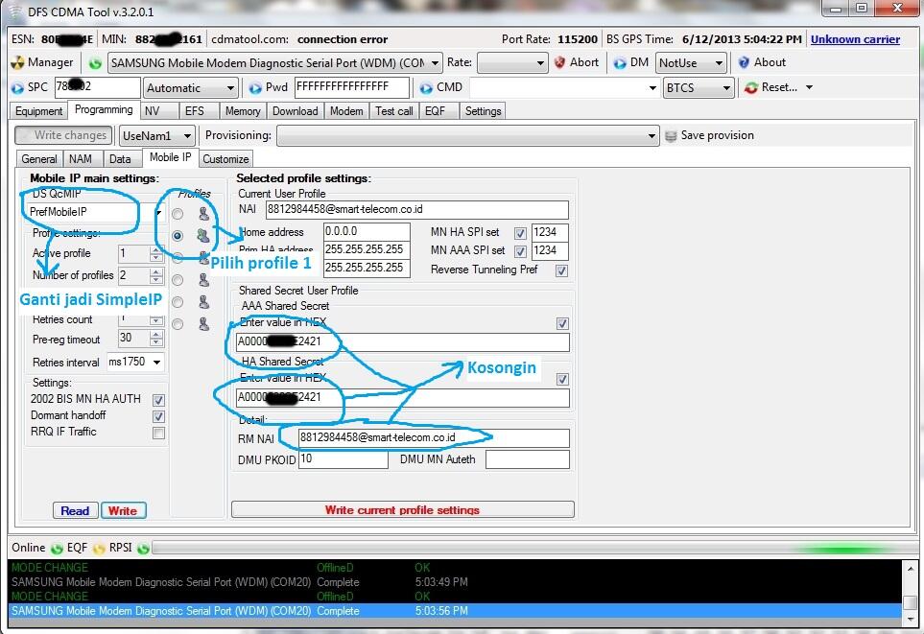Click user icon of selected second profile
The image size is (924, 634).
pyautogui.click(x=203, y=236)
